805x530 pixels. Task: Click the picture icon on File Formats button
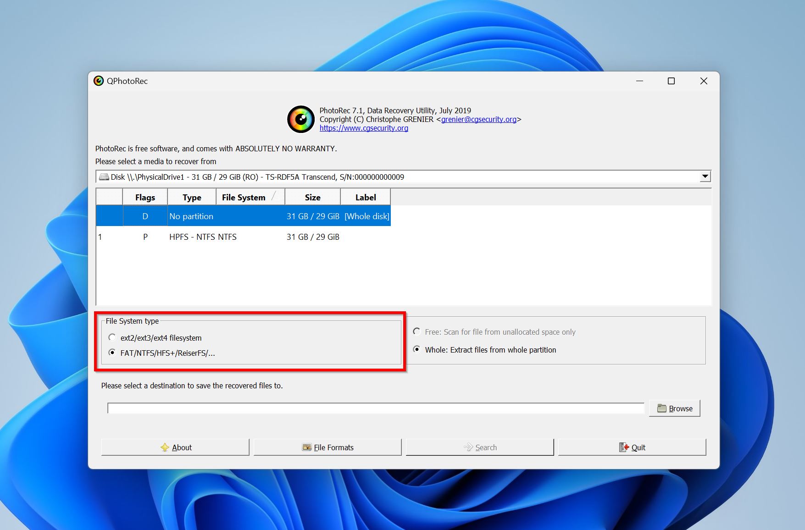tap(307, 447)
